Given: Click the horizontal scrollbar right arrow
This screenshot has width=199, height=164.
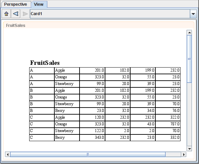Looking at the screenshot, I should click(x=184, y=155).
